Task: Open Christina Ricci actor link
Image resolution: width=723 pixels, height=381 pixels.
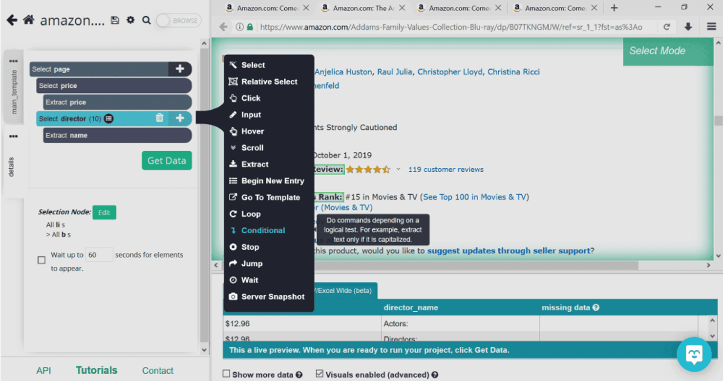Action: 514,72
